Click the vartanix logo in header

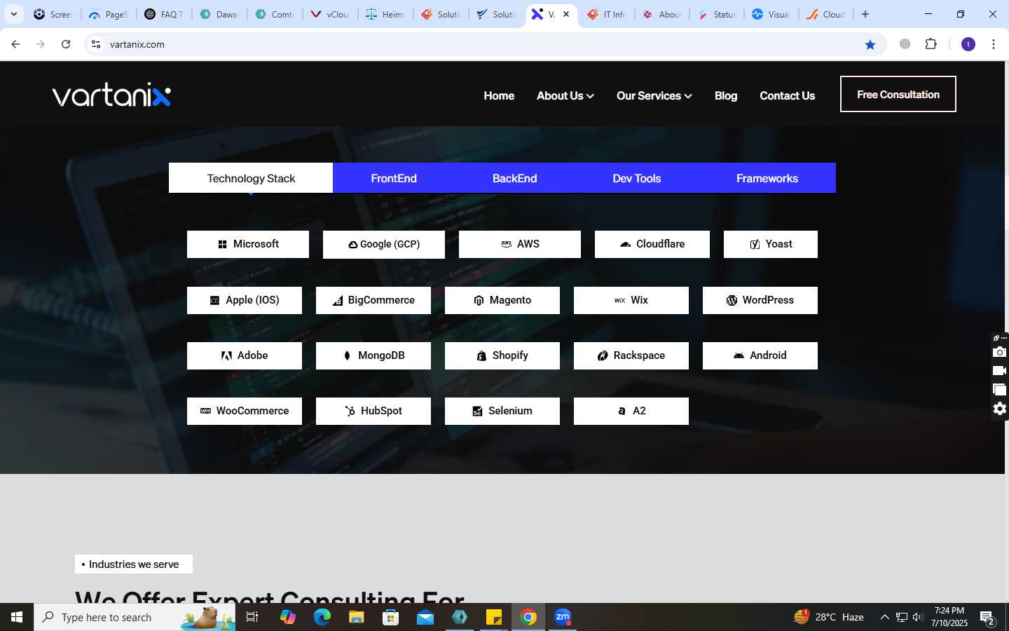point(111,95)
